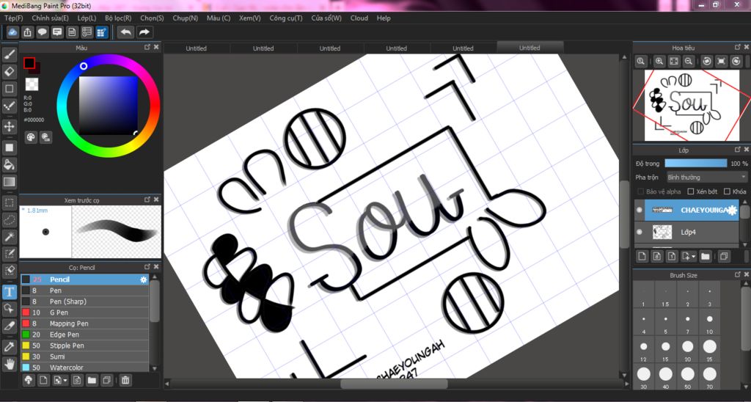This screenshot has width=751, height=402.
Task: Choose brush size 20
Action: (688, 349)
